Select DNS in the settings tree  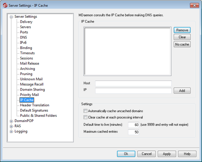click(23, 38)
